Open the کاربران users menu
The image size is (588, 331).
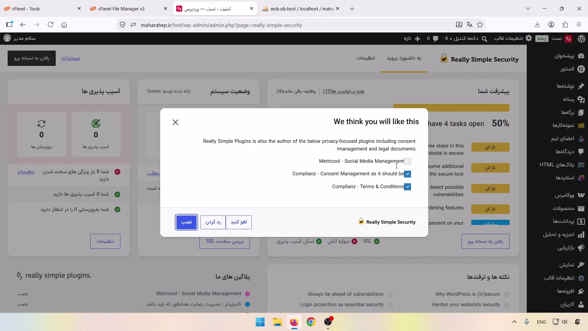coord(572,304)
